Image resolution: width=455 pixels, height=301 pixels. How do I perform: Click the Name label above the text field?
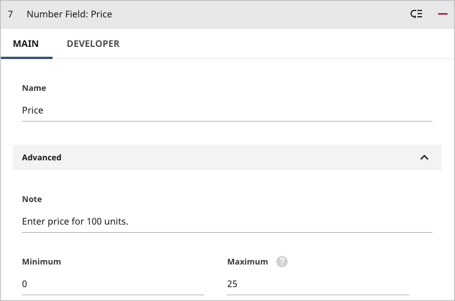click(34, 88)
